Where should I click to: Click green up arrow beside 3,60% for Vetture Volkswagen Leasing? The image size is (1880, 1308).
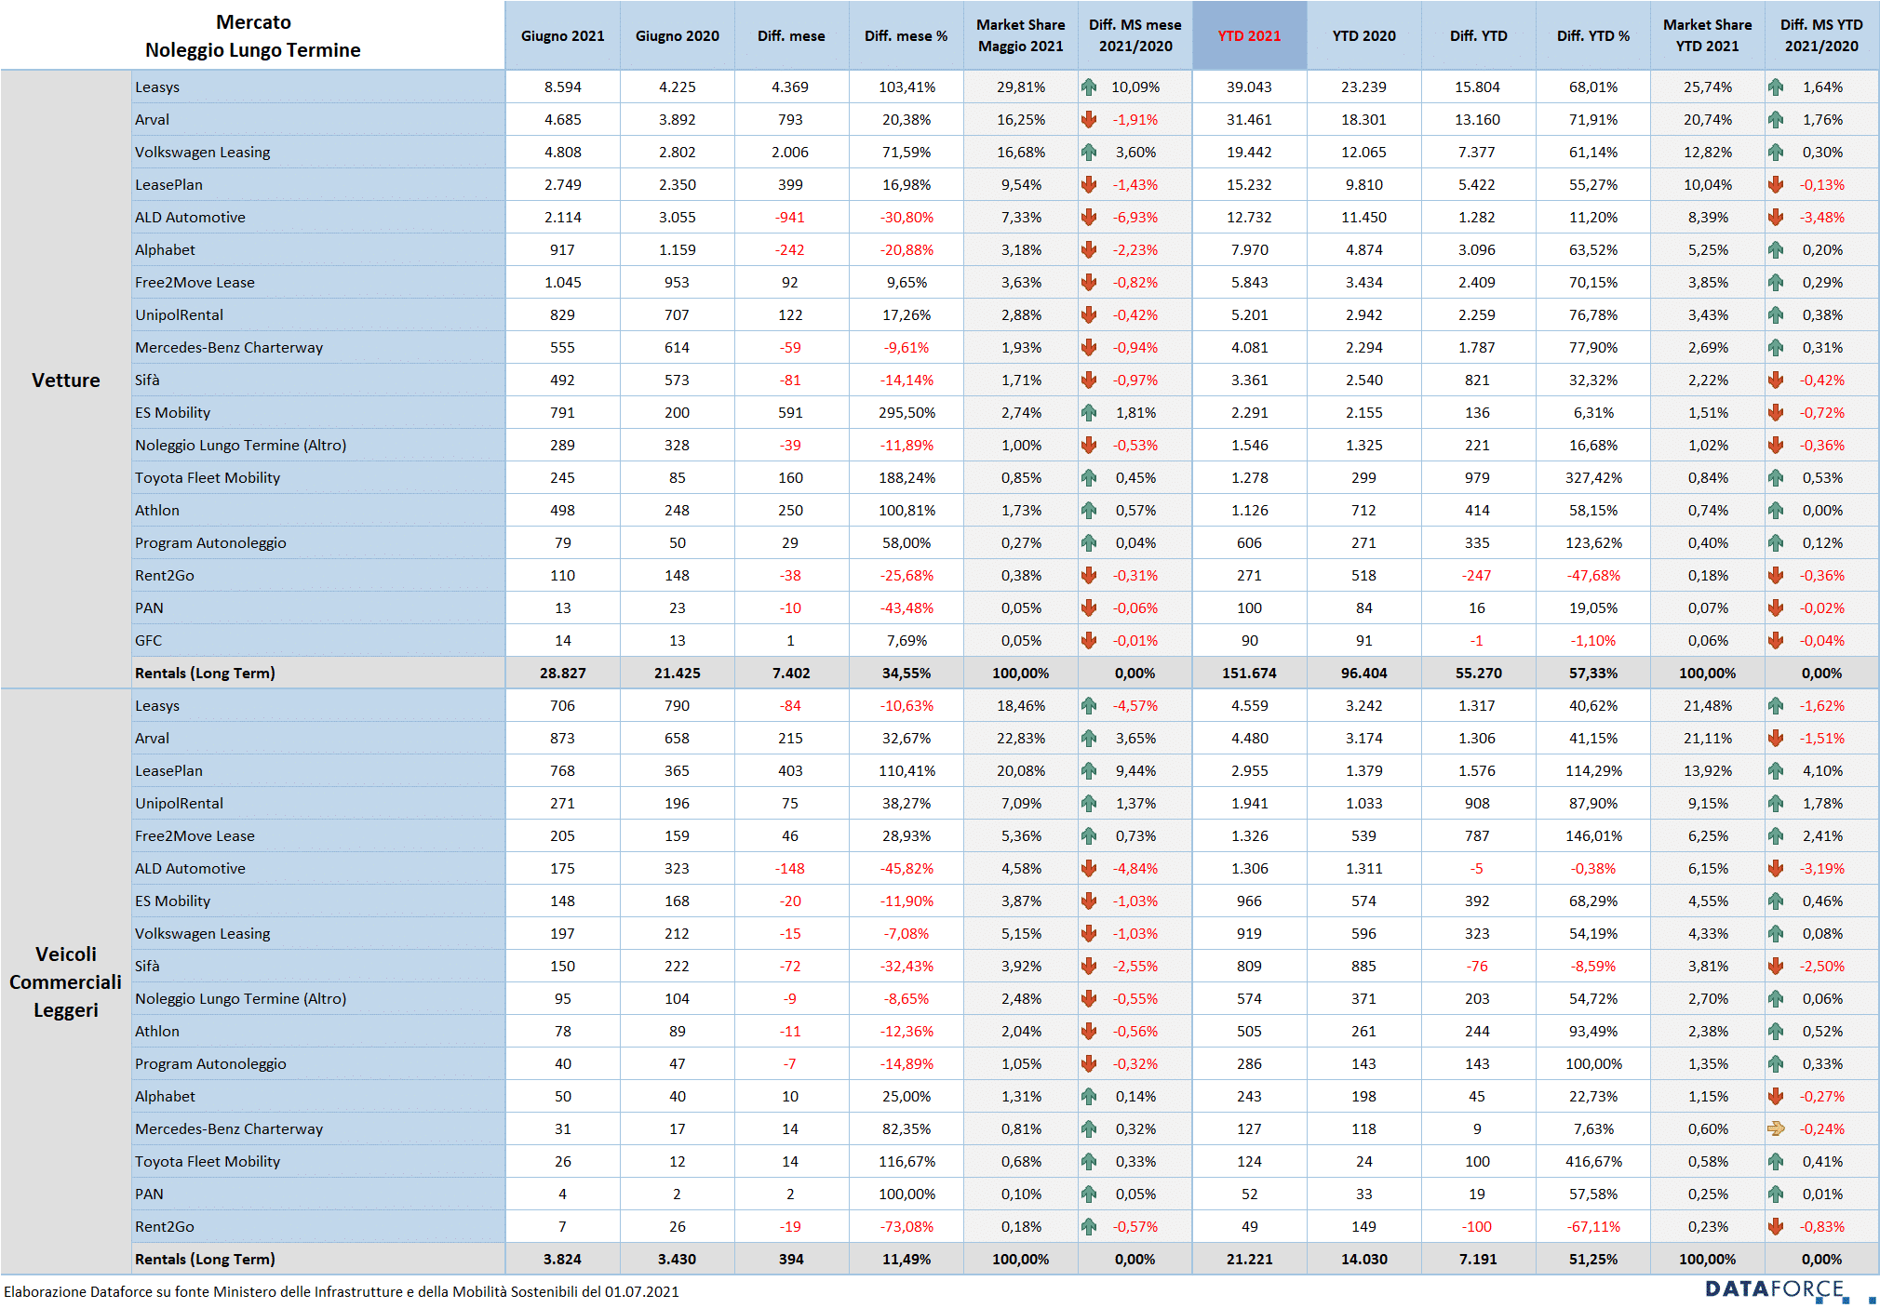click(1089, 153)
